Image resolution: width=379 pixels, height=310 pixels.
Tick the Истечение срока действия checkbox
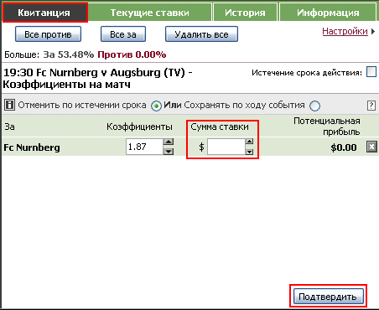pos(371,72)
